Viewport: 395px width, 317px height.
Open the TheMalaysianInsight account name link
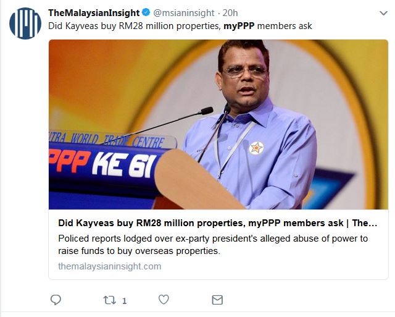point(94,12)
